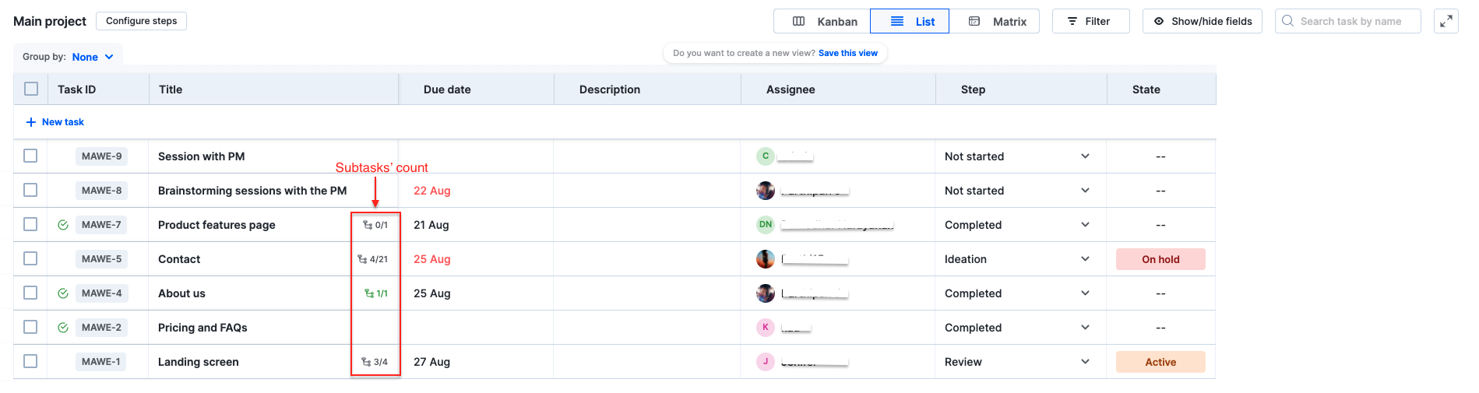
Task: Click task ID tag MAWE-9
Action: [102, 156]
